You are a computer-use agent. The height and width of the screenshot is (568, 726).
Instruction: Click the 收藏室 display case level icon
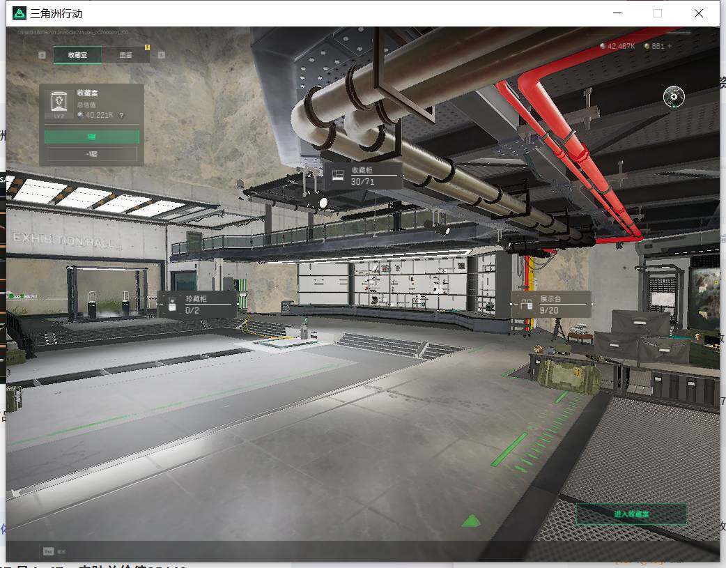[59, 103]
